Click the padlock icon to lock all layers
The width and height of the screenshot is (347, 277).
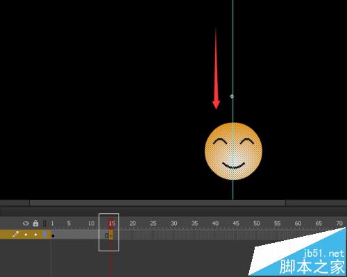point(35,223)
